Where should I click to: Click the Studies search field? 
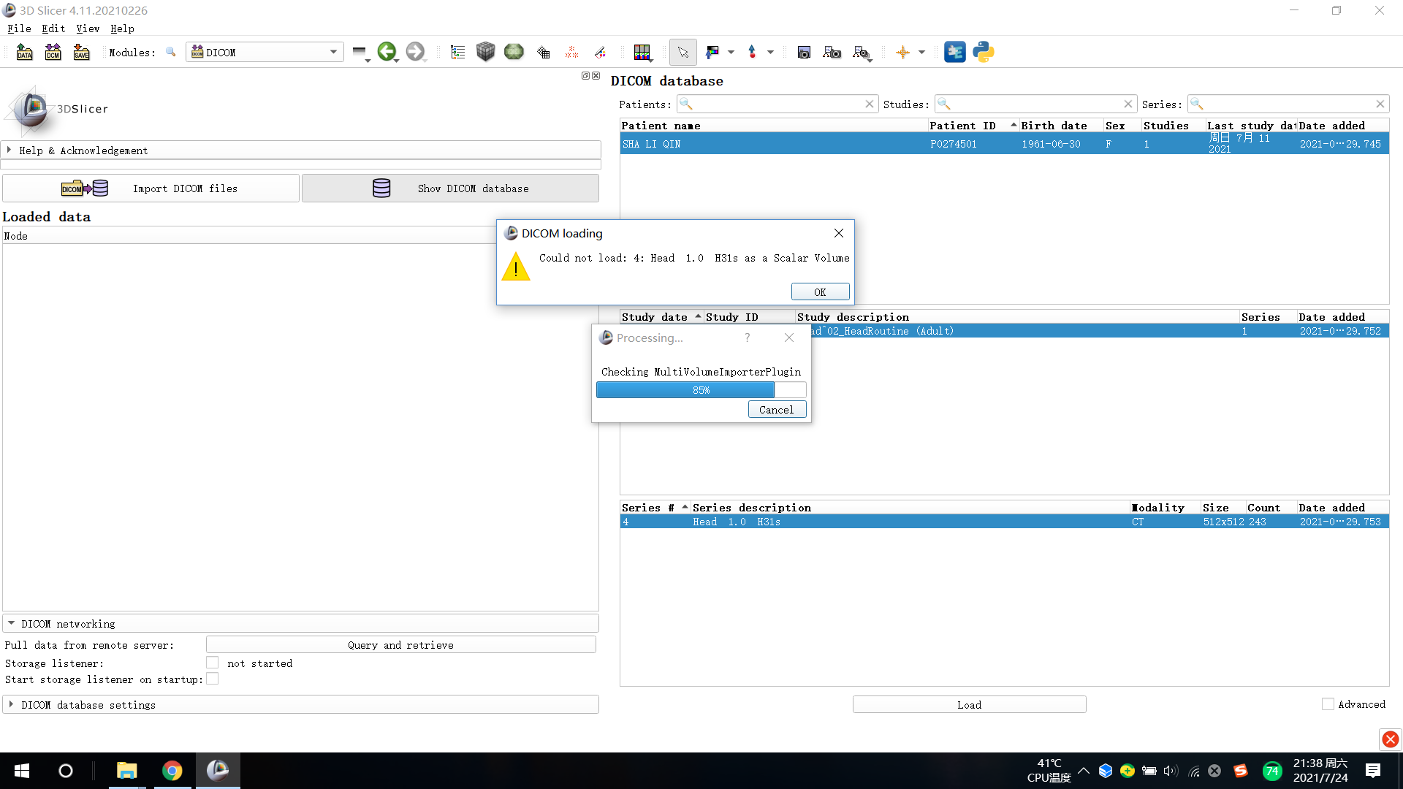1035,104
